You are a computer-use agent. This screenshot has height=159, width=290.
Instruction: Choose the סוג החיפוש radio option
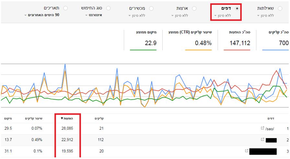(108, 8)
